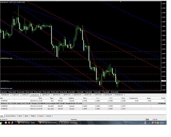Screen dimensions: 171x137
Task: Sort trades by the Symbol column header
Action: pyautogui.click(x=69, y=98)
